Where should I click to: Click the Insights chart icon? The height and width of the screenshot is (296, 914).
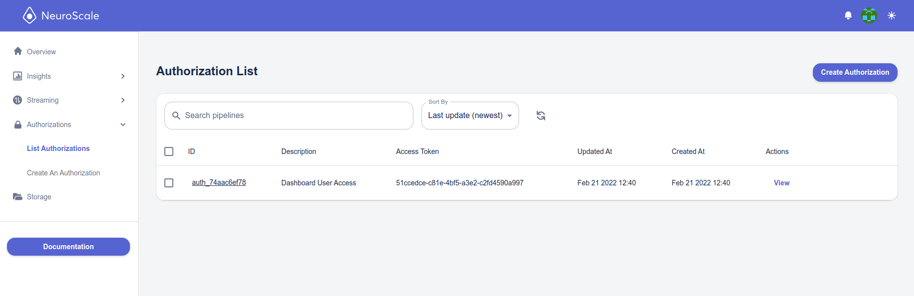tap(17, 76)
